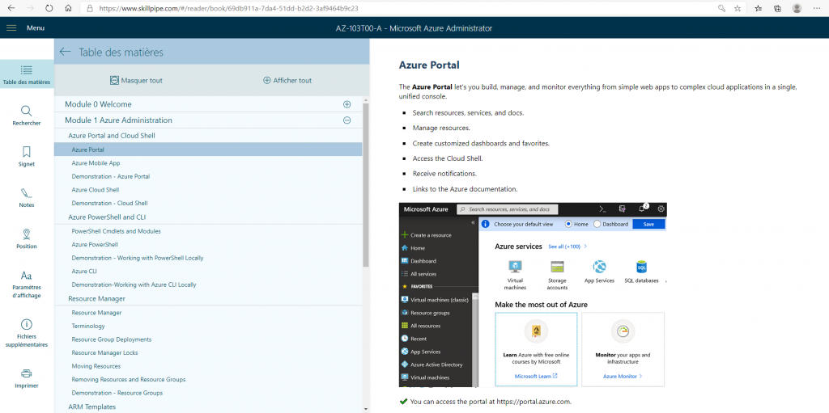Select the Azure Portal lesson
The height and width of the screenshot is (413, 829).
208,150
